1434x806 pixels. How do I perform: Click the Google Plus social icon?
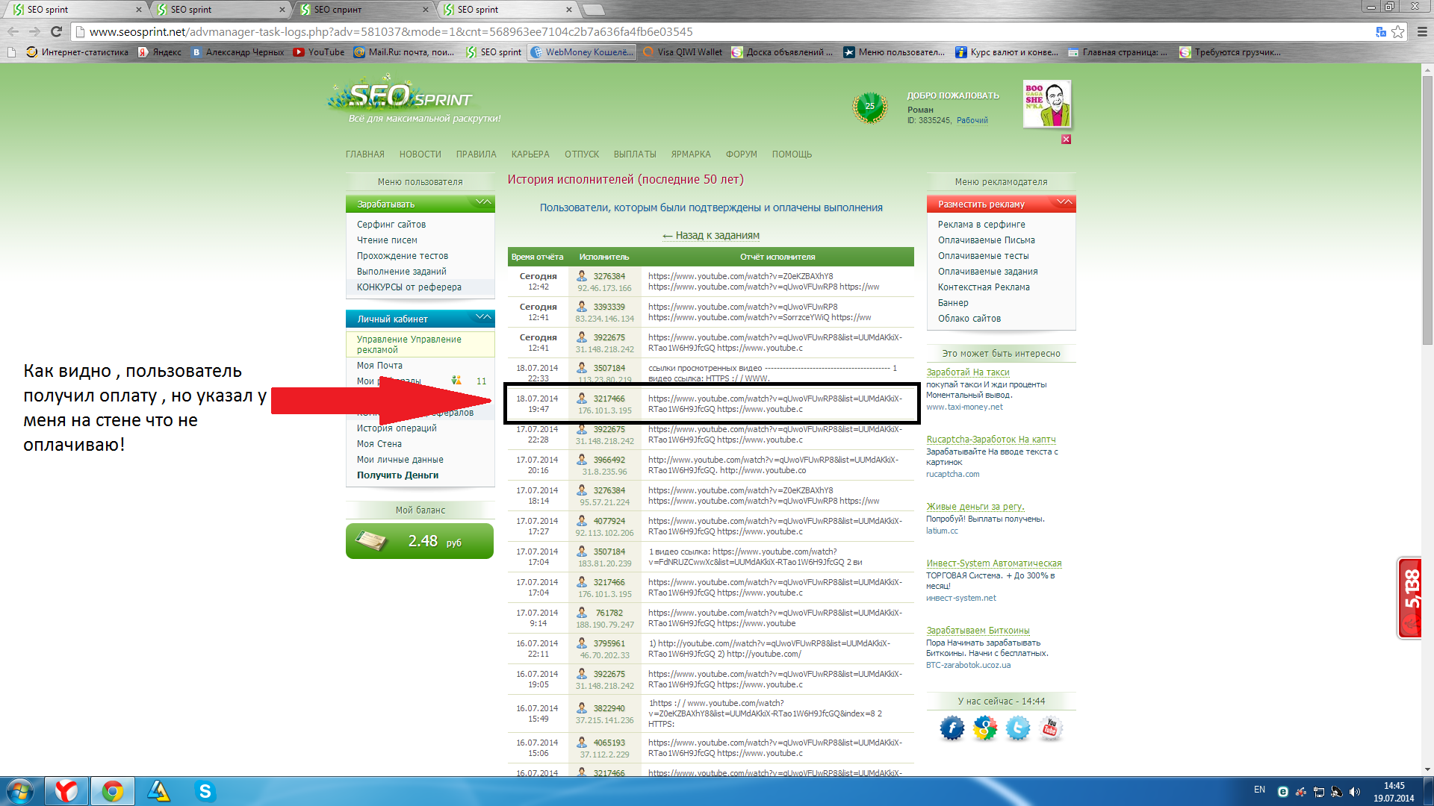point(984,728)
